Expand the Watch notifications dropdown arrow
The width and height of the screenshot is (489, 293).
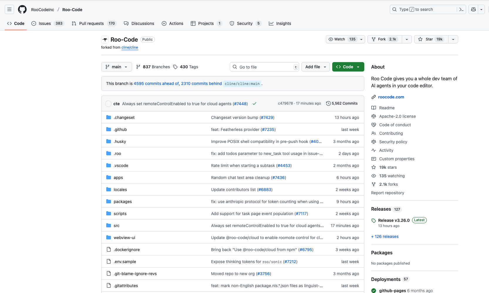(x=361, y=39)
